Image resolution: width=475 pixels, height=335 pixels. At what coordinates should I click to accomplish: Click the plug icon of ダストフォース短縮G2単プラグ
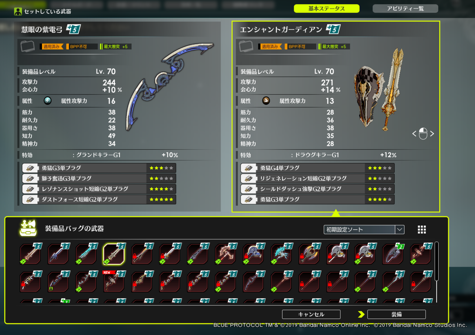point(29,199)
